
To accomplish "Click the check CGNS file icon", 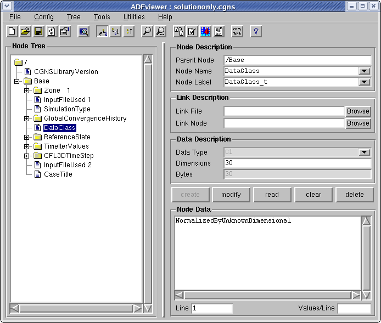I will pyautogui.click(x=192, y=31).
